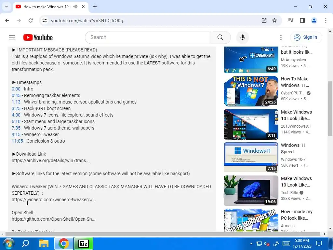Show hidden system tray icons
The width and height of the screenshot is (333, 250).
[x=251, y=243]
